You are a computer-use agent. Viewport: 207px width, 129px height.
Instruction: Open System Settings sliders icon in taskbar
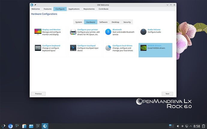[17, 126]
